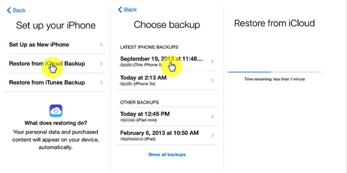The height and width of the screenshot is (173, 347).
Task: Open Restore from iTunes Backup chevron
Action: 101,82
